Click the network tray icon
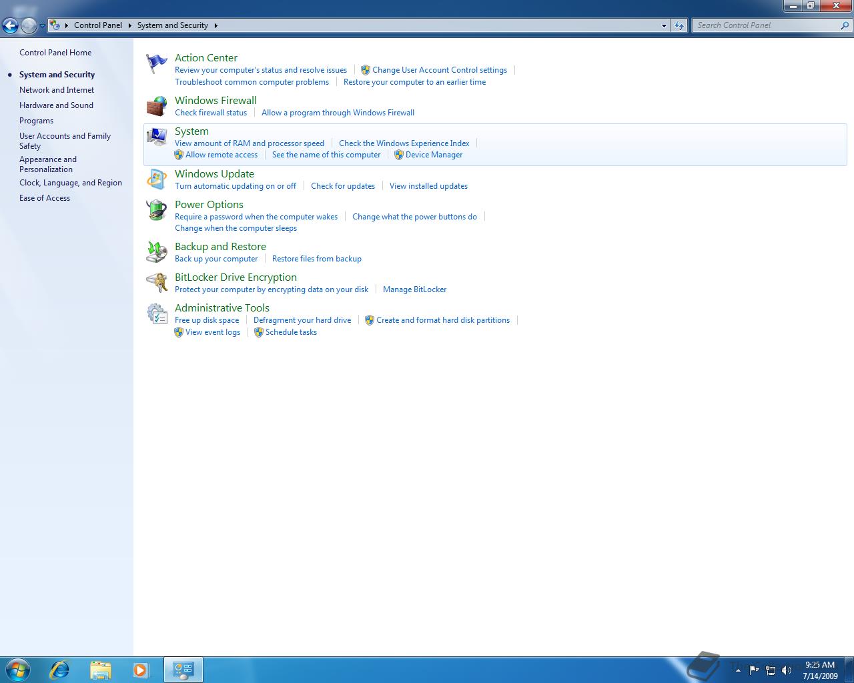854x683 pixels. pos(771,670)
